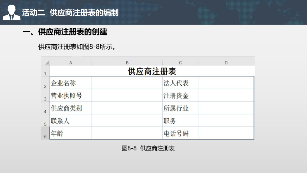Select row 3 header
Viewport: 307px width, 173px height.
click(x=45, y=95)
